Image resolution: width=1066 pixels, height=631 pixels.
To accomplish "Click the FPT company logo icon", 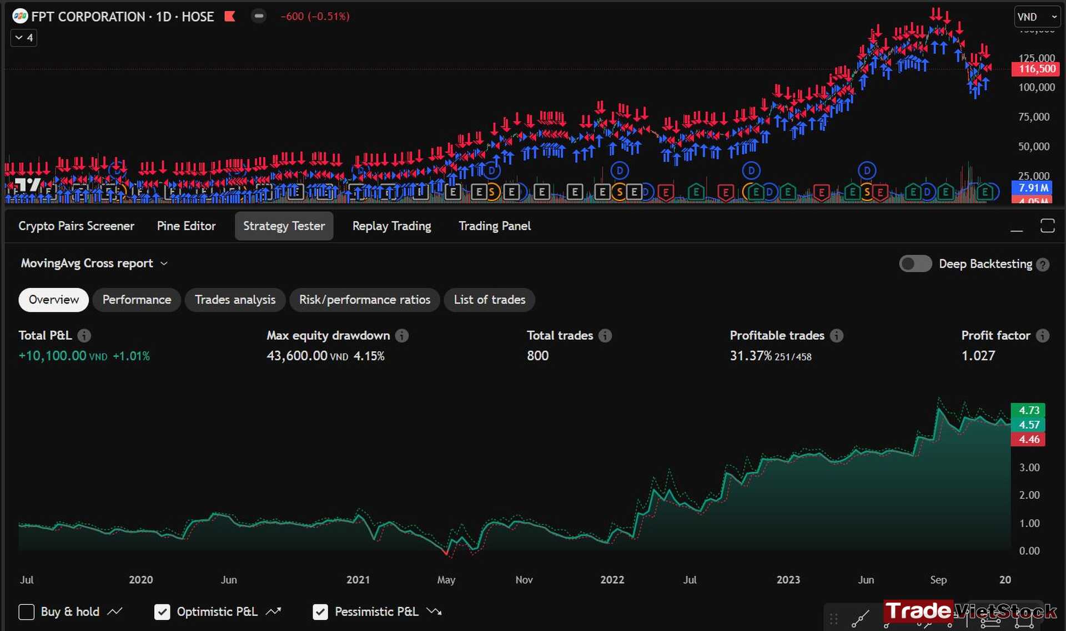I will click(x=19, y=16).
